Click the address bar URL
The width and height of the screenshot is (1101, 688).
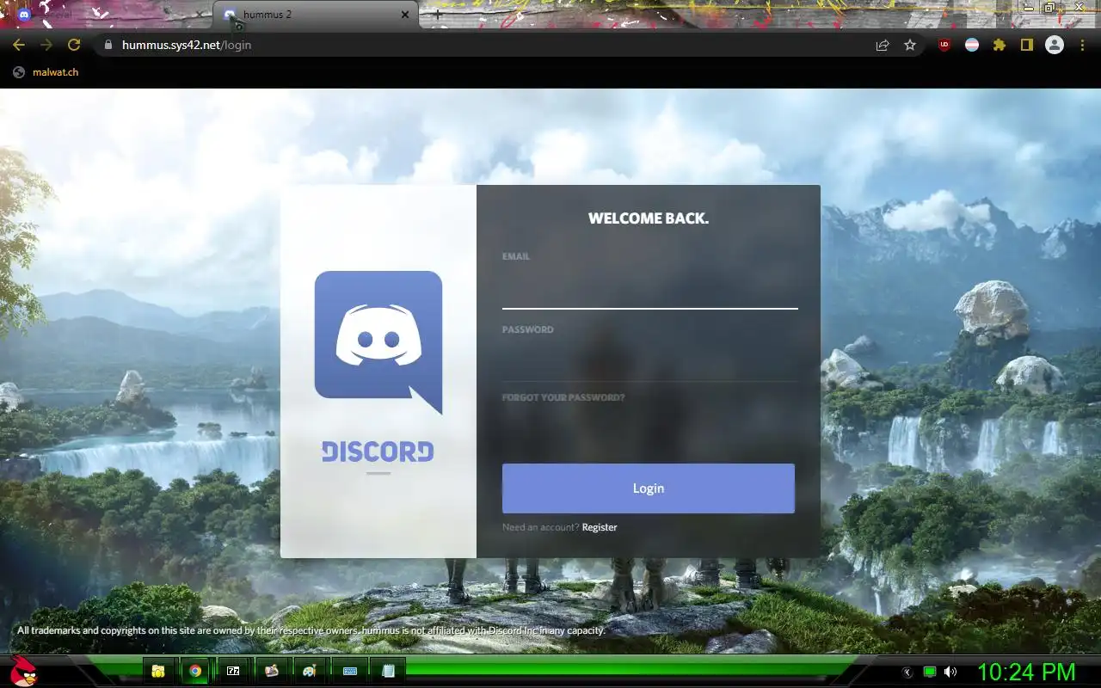pos(187,45)
